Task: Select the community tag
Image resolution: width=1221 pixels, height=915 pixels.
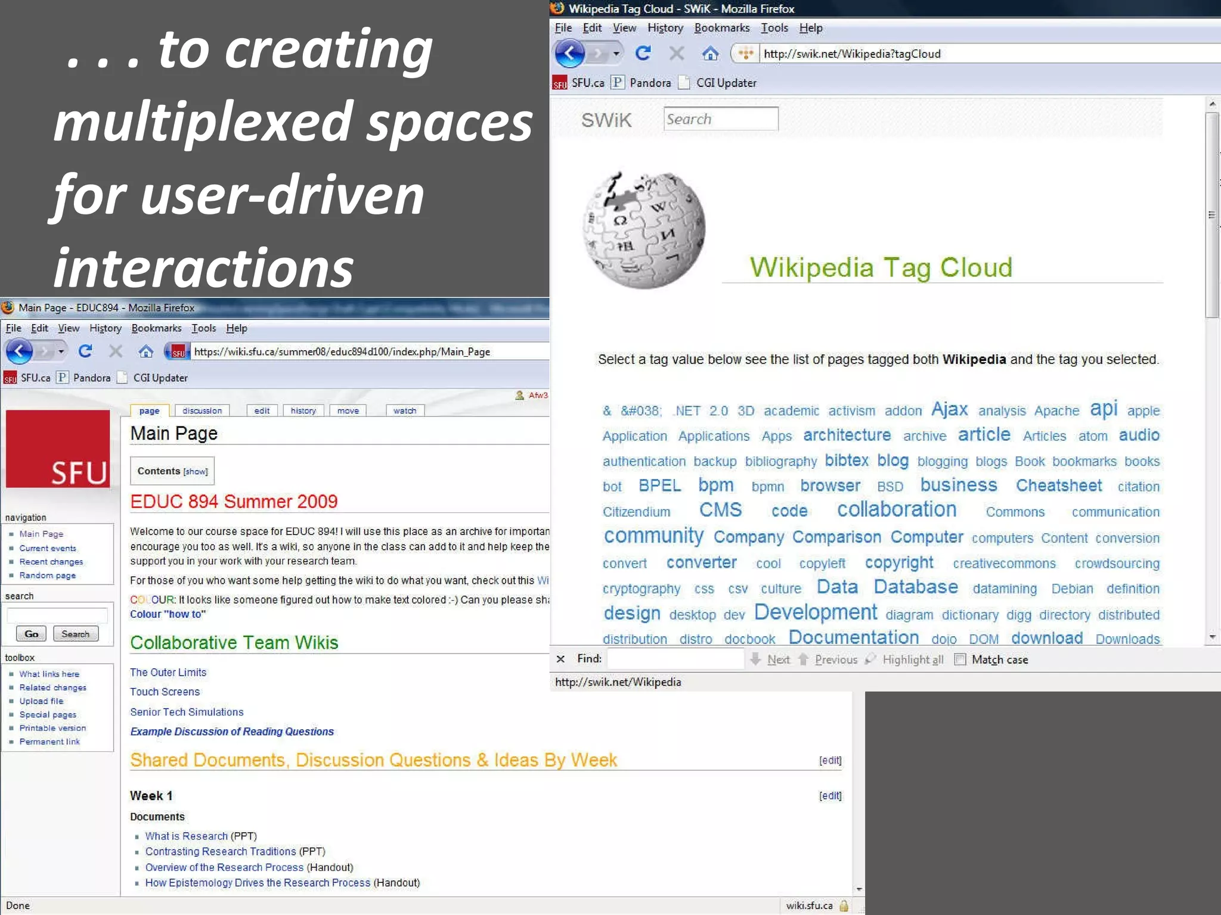Action: 654,535
